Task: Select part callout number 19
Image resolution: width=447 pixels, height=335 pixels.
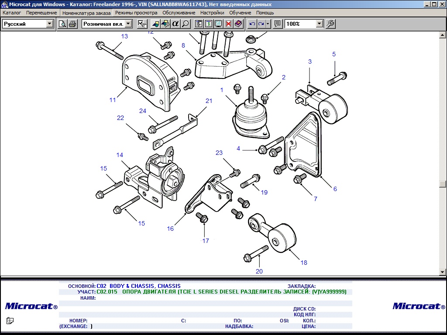Action: tap(264, 192)
